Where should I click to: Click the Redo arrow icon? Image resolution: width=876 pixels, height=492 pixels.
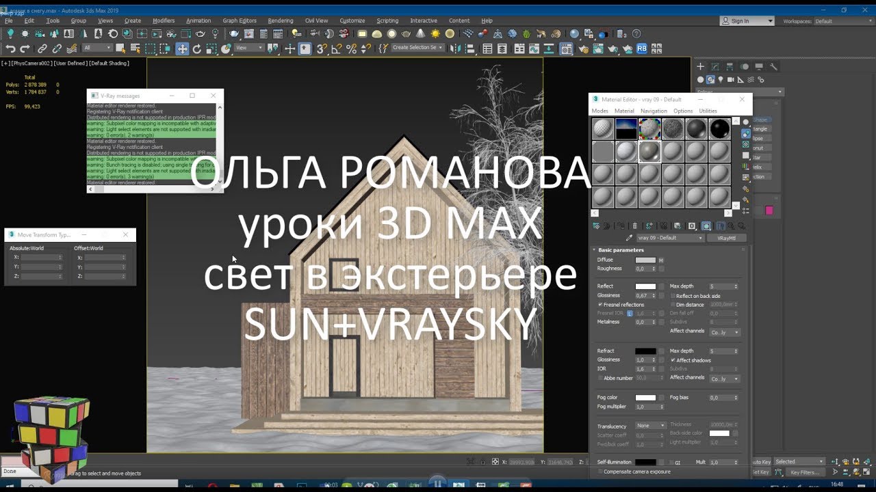tap(25, 49)
